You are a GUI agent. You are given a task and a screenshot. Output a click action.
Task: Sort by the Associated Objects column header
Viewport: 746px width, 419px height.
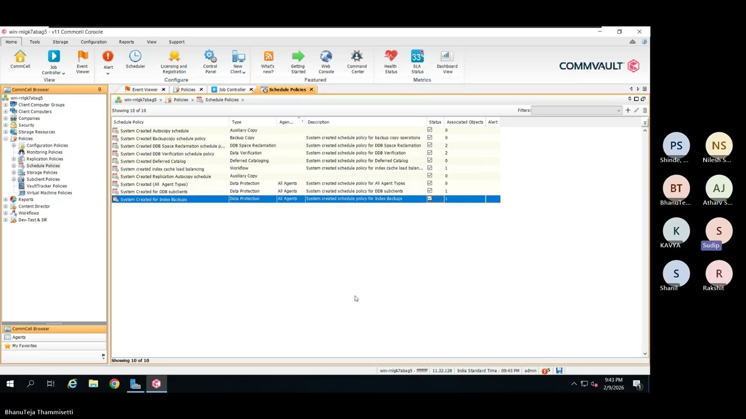pos(465,122)
